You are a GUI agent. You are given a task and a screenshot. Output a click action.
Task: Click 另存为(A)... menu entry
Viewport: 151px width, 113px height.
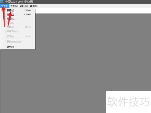click(x=18, y=31)
